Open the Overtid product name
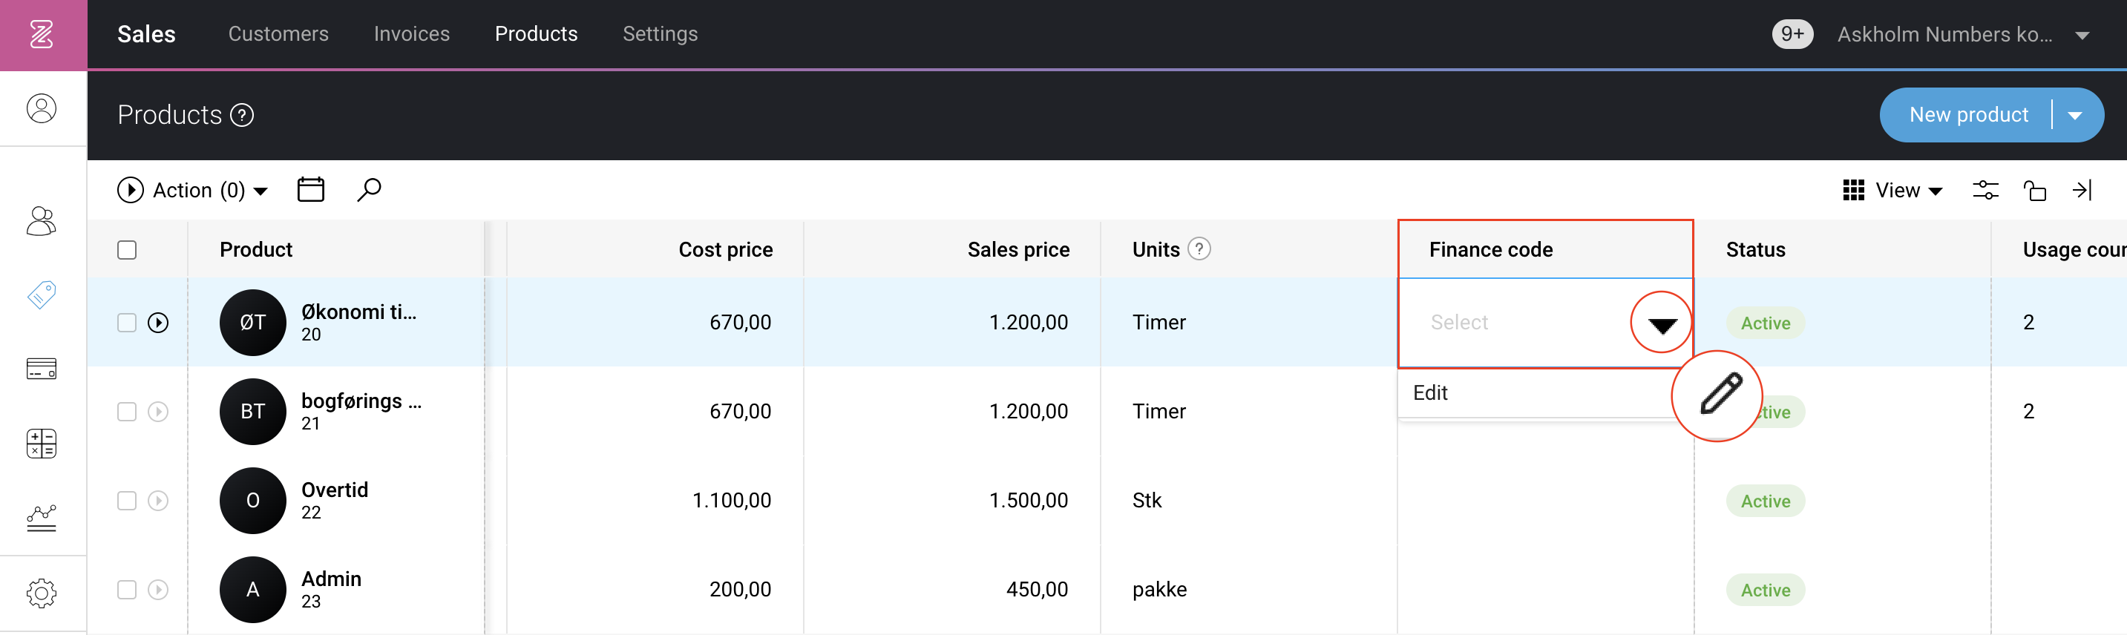2127x635 pixels. 335,490
